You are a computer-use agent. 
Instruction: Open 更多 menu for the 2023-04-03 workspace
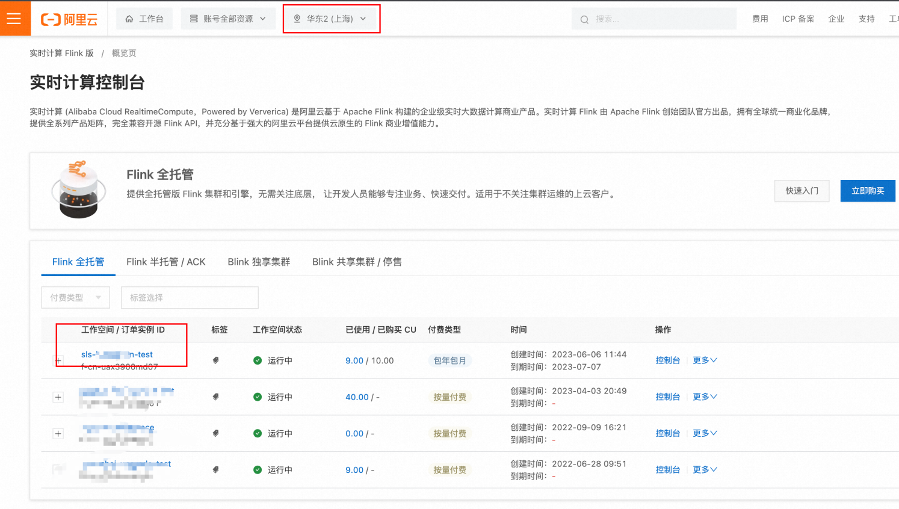pos(705,397)
